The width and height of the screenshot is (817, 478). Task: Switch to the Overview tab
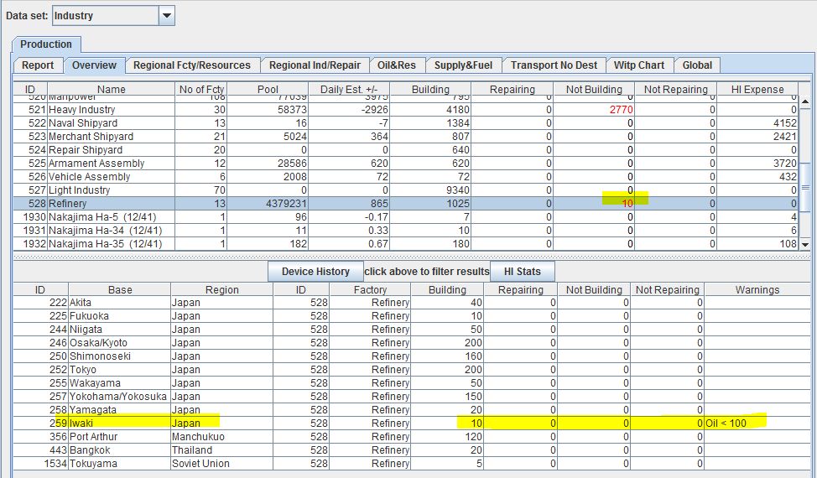pos(94,65)
